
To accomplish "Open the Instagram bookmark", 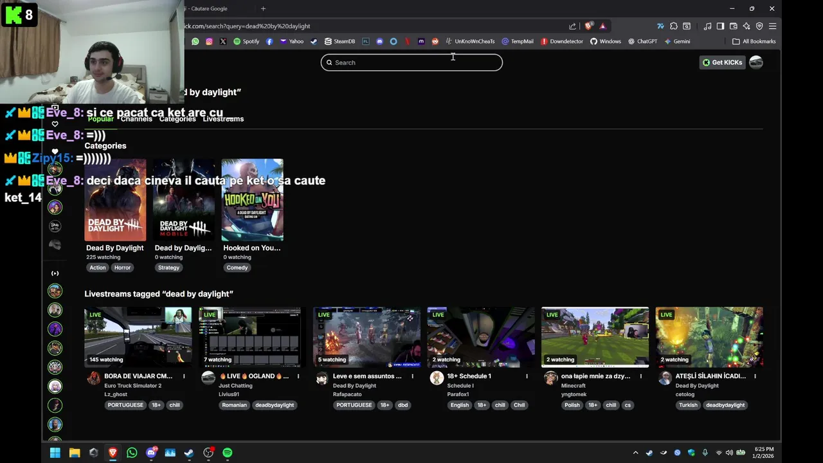I will 209,41.
